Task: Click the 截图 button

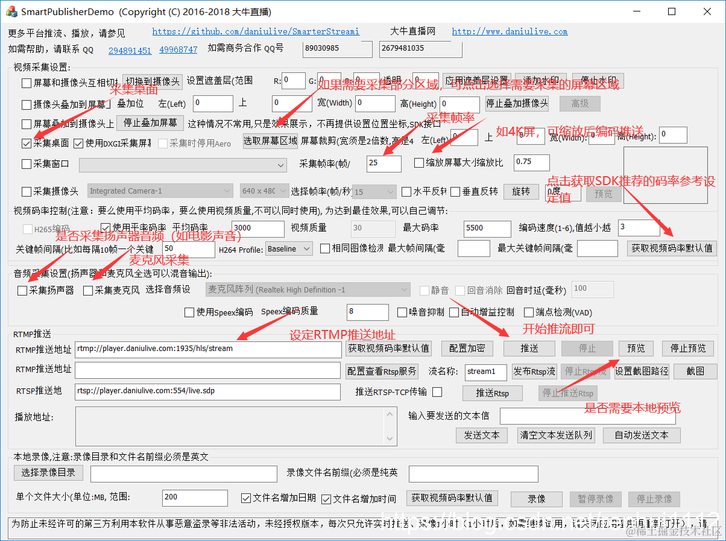Action: [x=695, y=371]
